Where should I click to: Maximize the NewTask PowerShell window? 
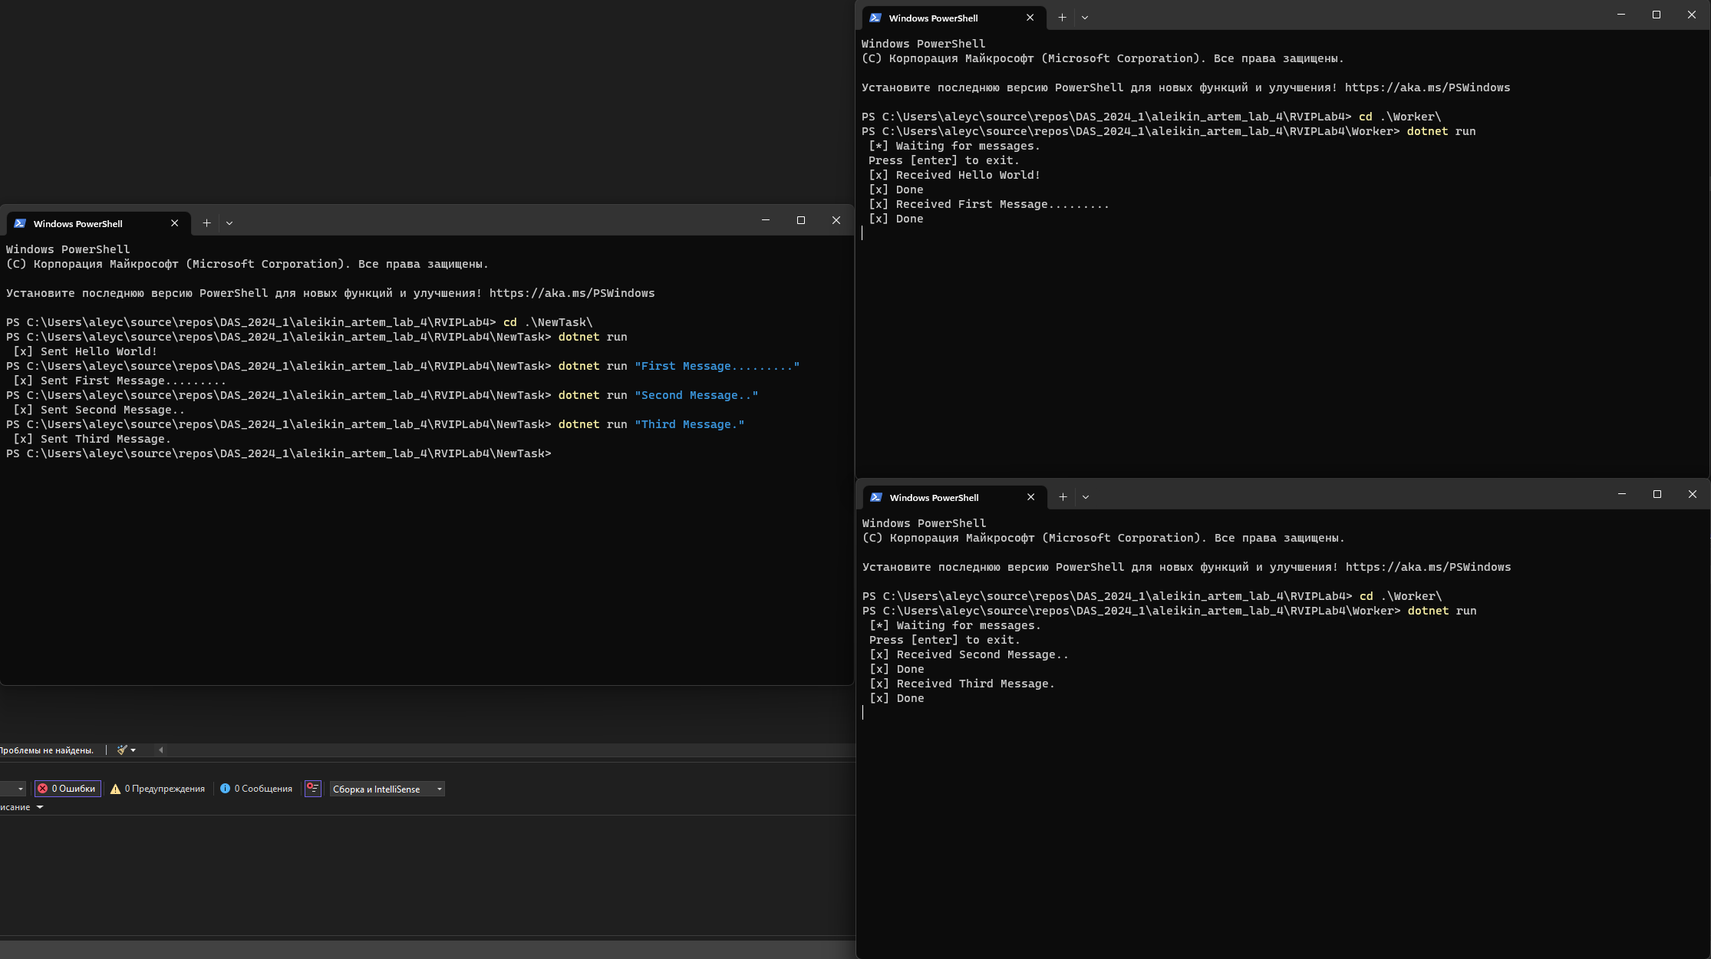click(801, 220)
